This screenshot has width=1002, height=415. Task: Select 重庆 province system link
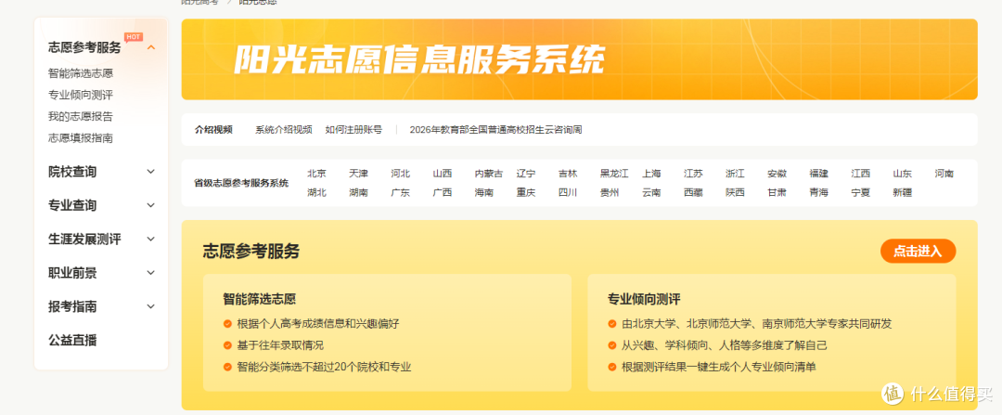pos(526,192)
